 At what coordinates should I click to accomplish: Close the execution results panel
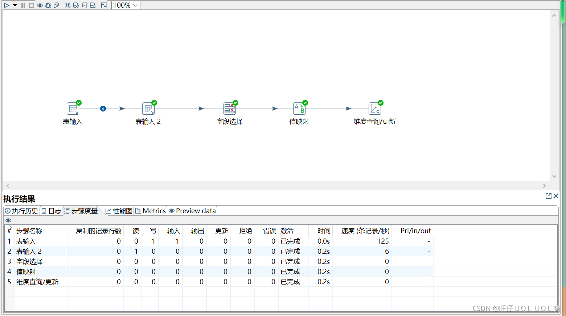[x=556, y=196]
